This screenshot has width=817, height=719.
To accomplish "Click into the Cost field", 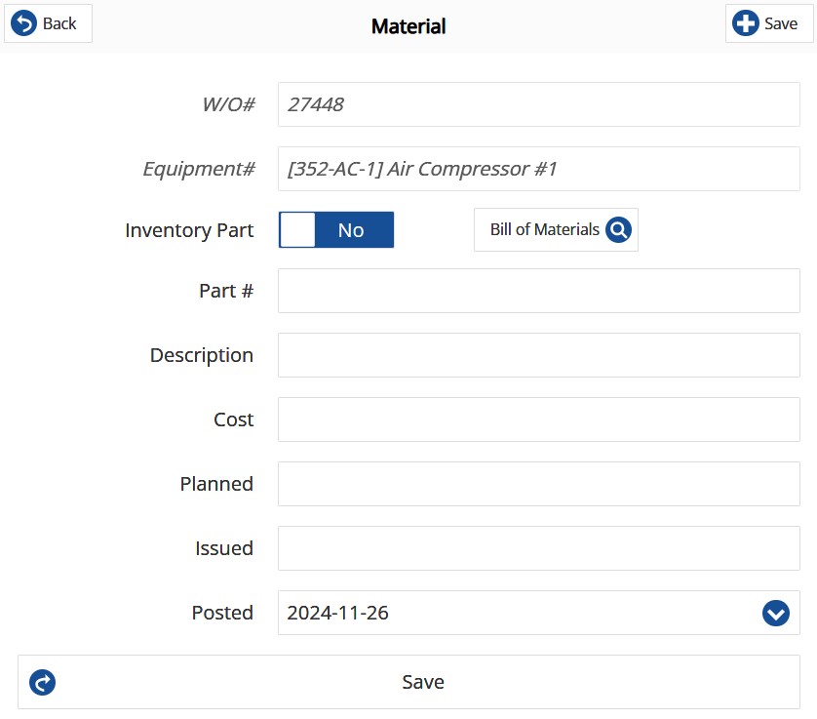I will [x=539, y=419].
